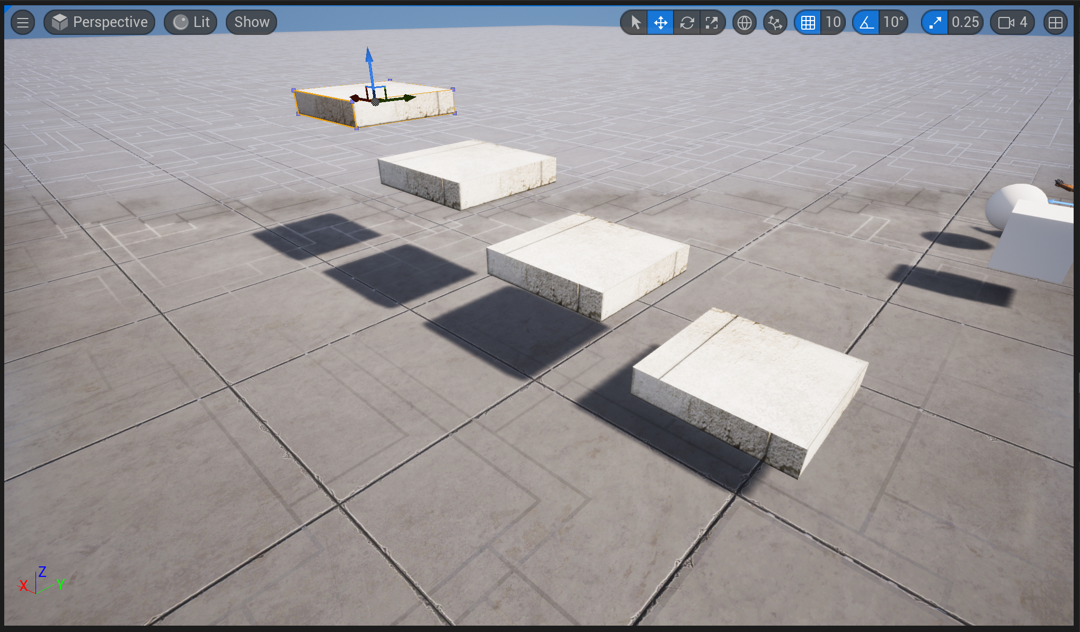1080x632 pixels.
Task: Activate the Select objects mode tool
Action: (635, 22)
